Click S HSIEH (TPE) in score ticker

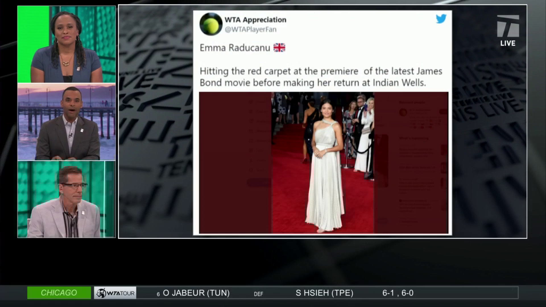point(324,293)
